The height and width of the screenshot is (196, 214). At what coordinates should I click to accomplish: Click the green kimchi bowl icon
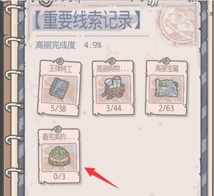(60, 156)
